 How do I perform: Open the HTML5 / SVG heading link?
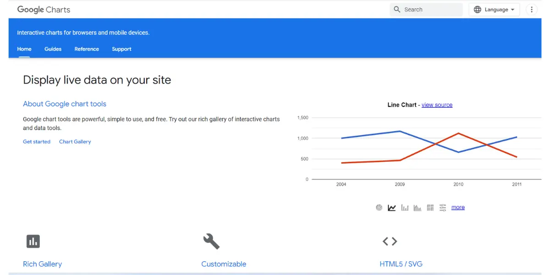coord(401,264)
